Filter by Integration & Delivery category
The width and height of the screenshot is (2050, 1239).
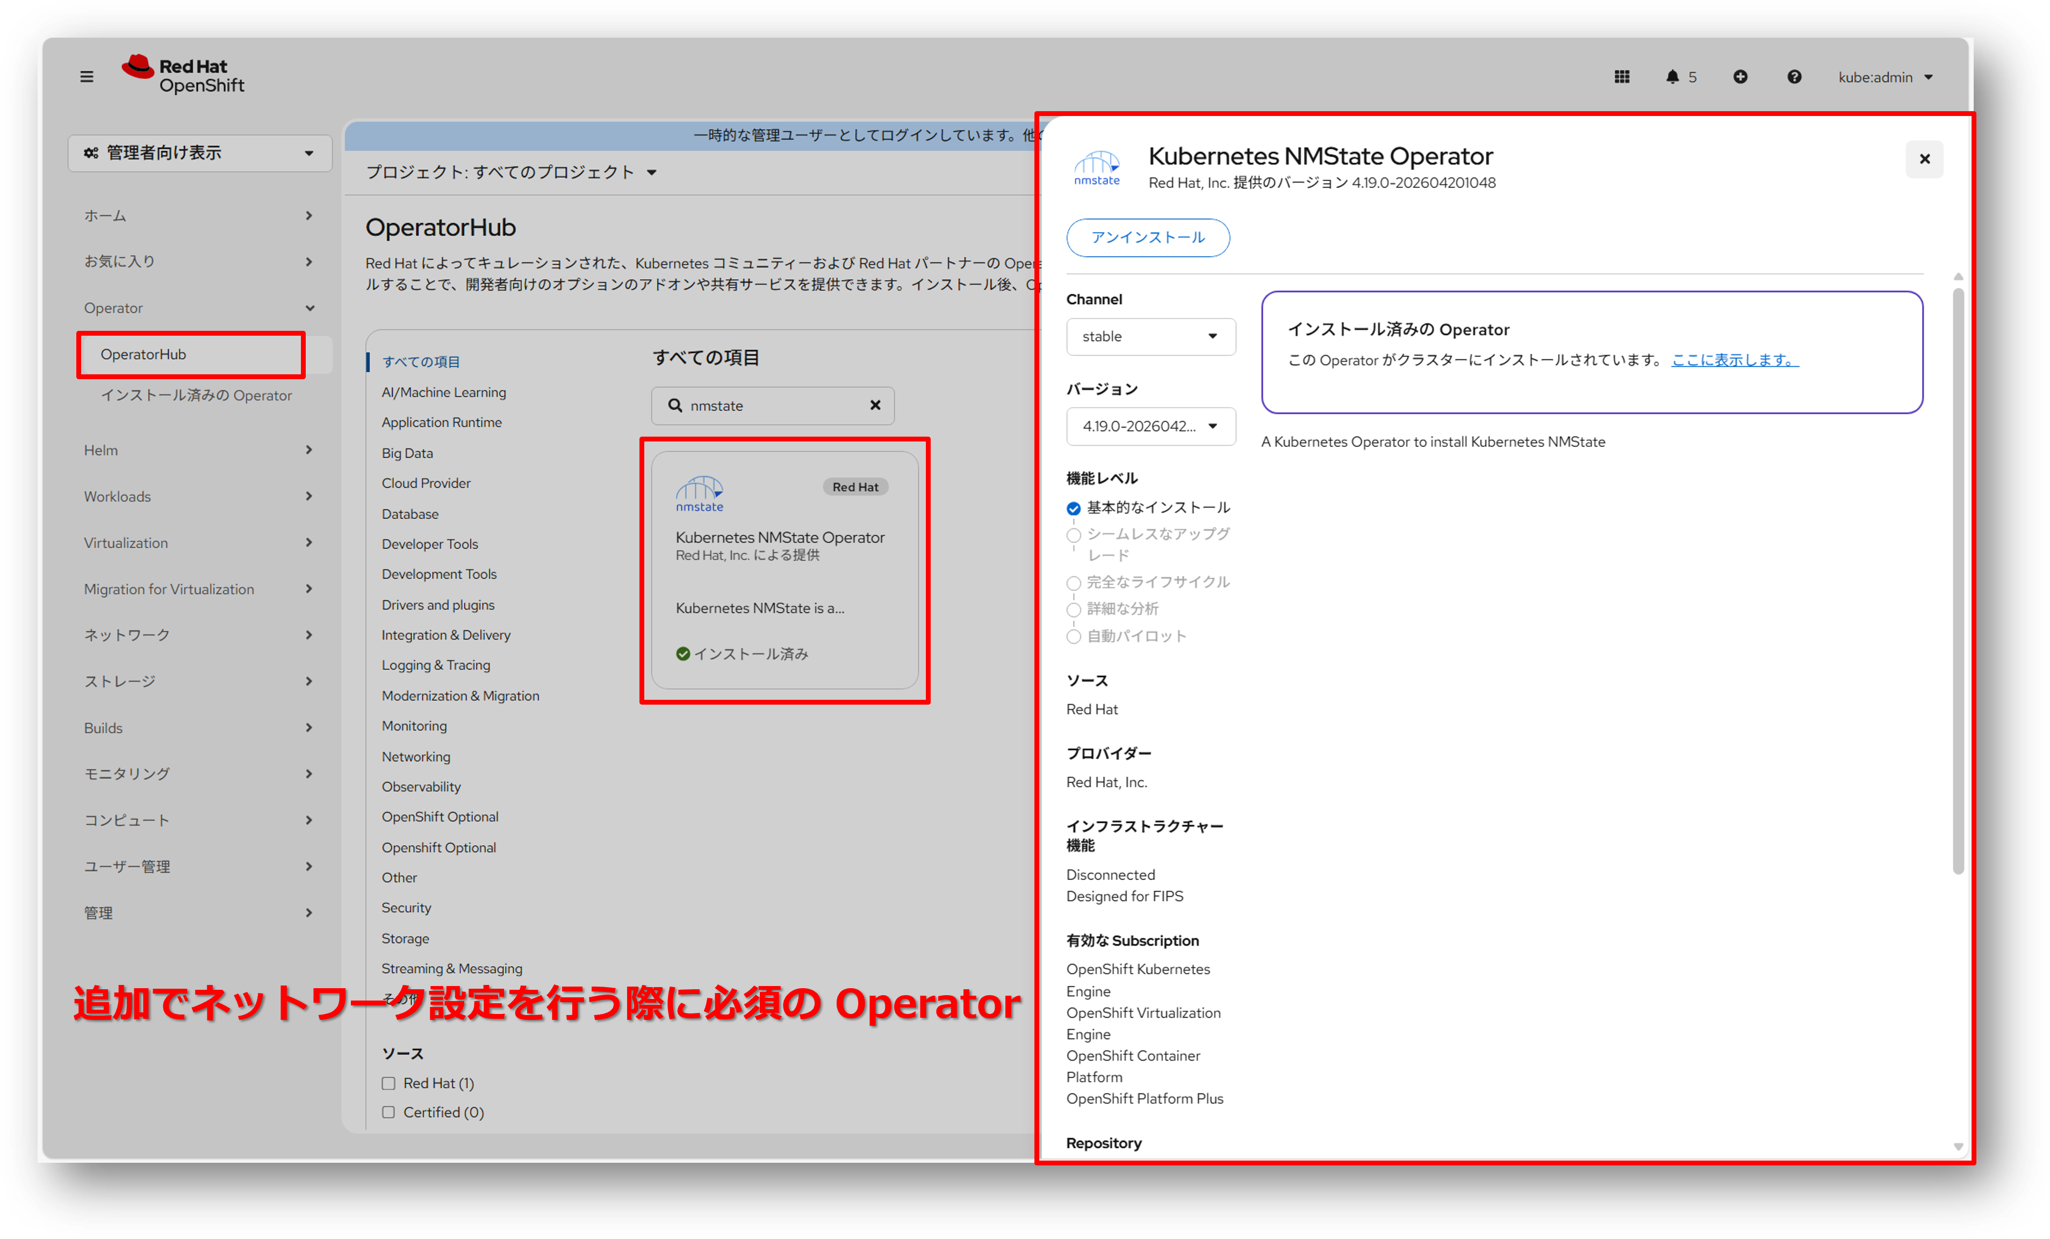(446, 634)
